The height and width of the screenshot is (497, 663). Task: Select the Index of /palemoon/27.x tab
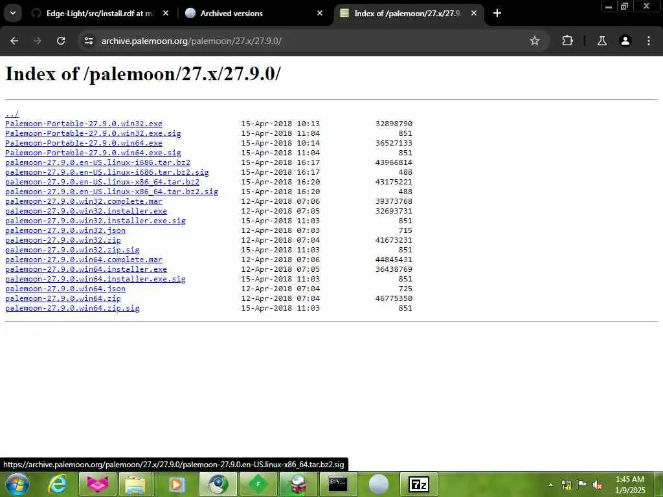point(408,14)
